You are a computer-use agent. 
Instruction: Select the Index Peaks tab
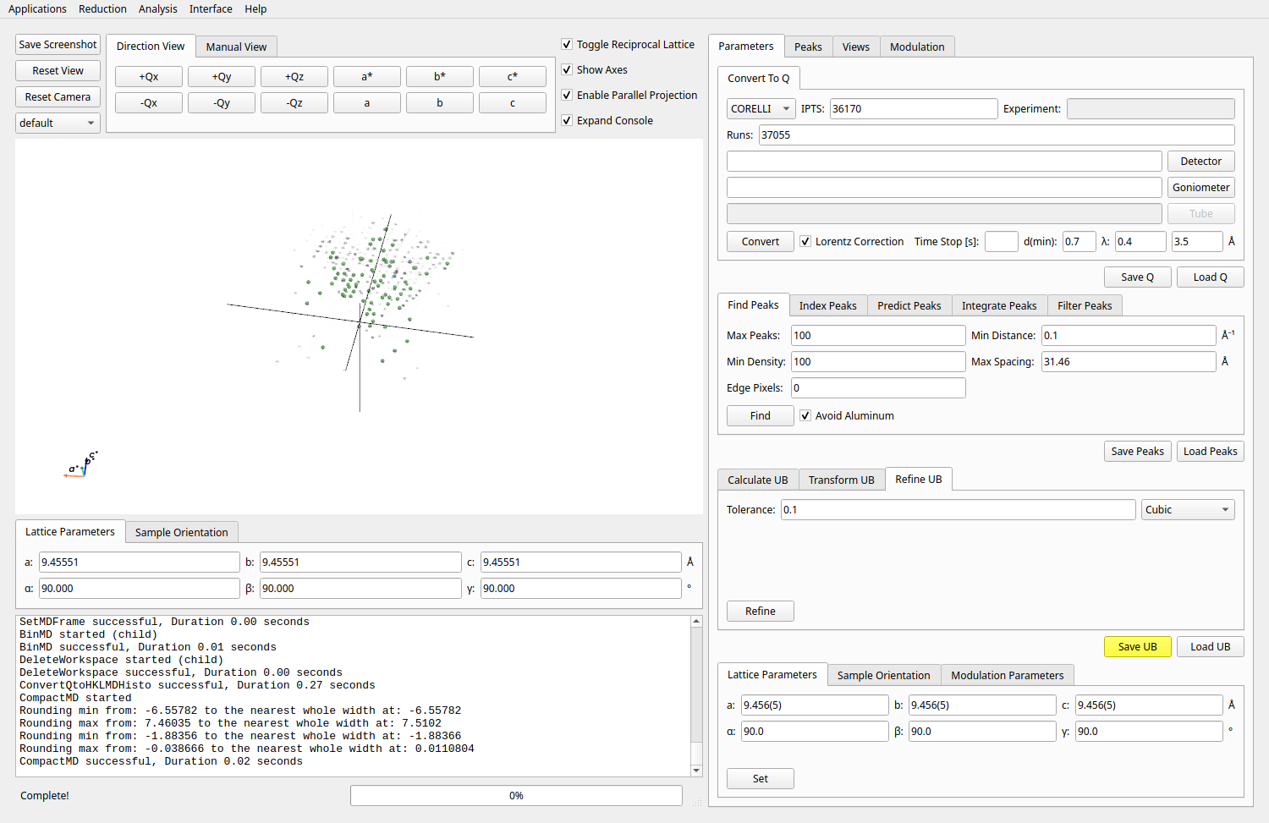click(x=827, y=305)
